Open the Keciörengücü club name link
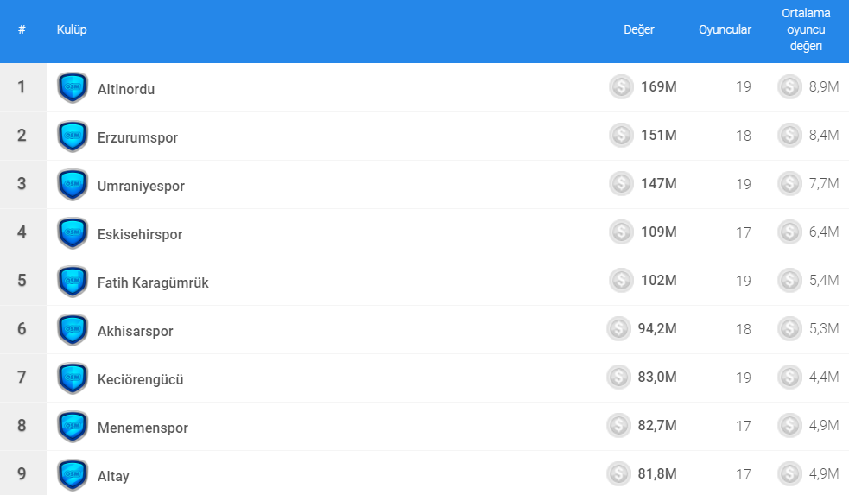849x495 pixels. tap(141, 379)
